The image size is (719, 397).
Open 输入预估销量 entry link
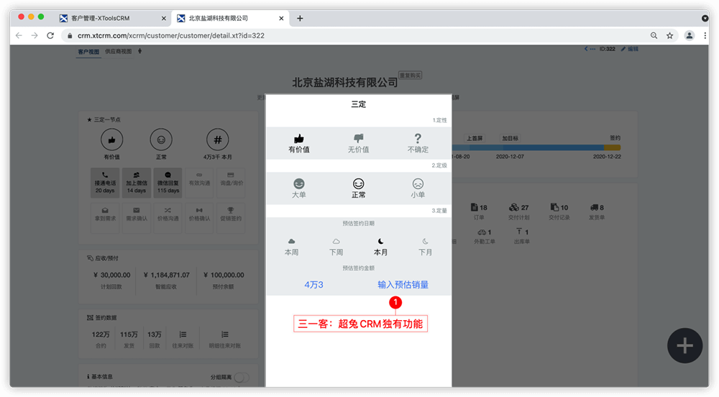(x=403, y=285)
